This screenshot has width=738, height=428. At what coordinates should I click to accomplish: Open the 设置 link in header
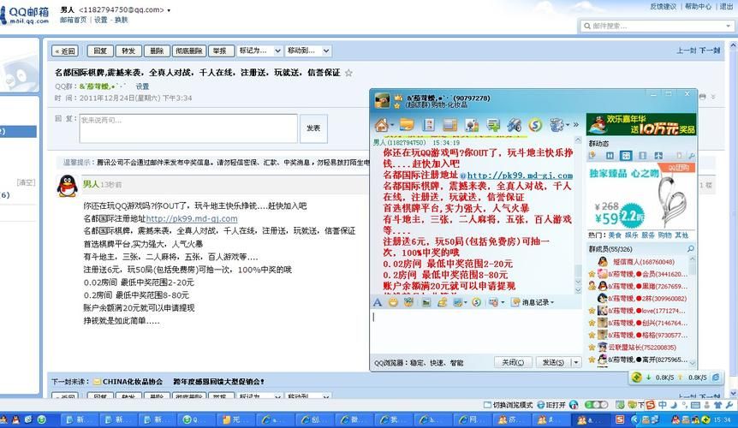coord(100,20)
